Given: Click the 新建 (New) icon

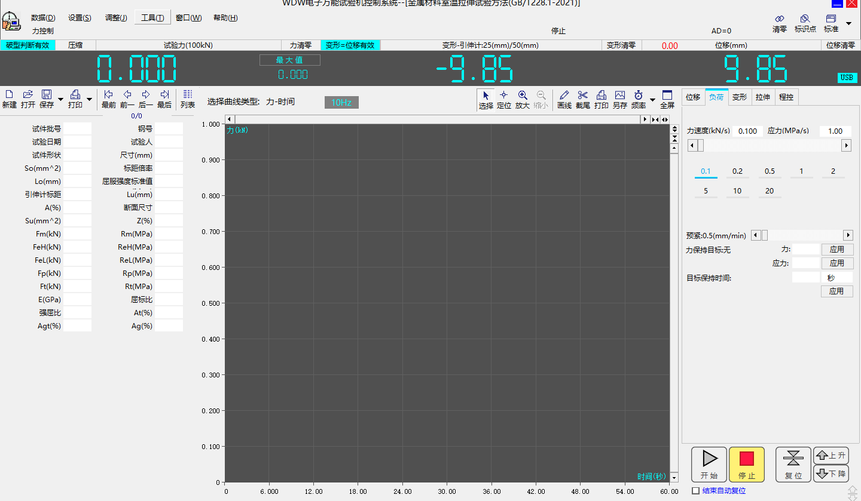Looking at the screenshot, I should [x=10, y=99].
